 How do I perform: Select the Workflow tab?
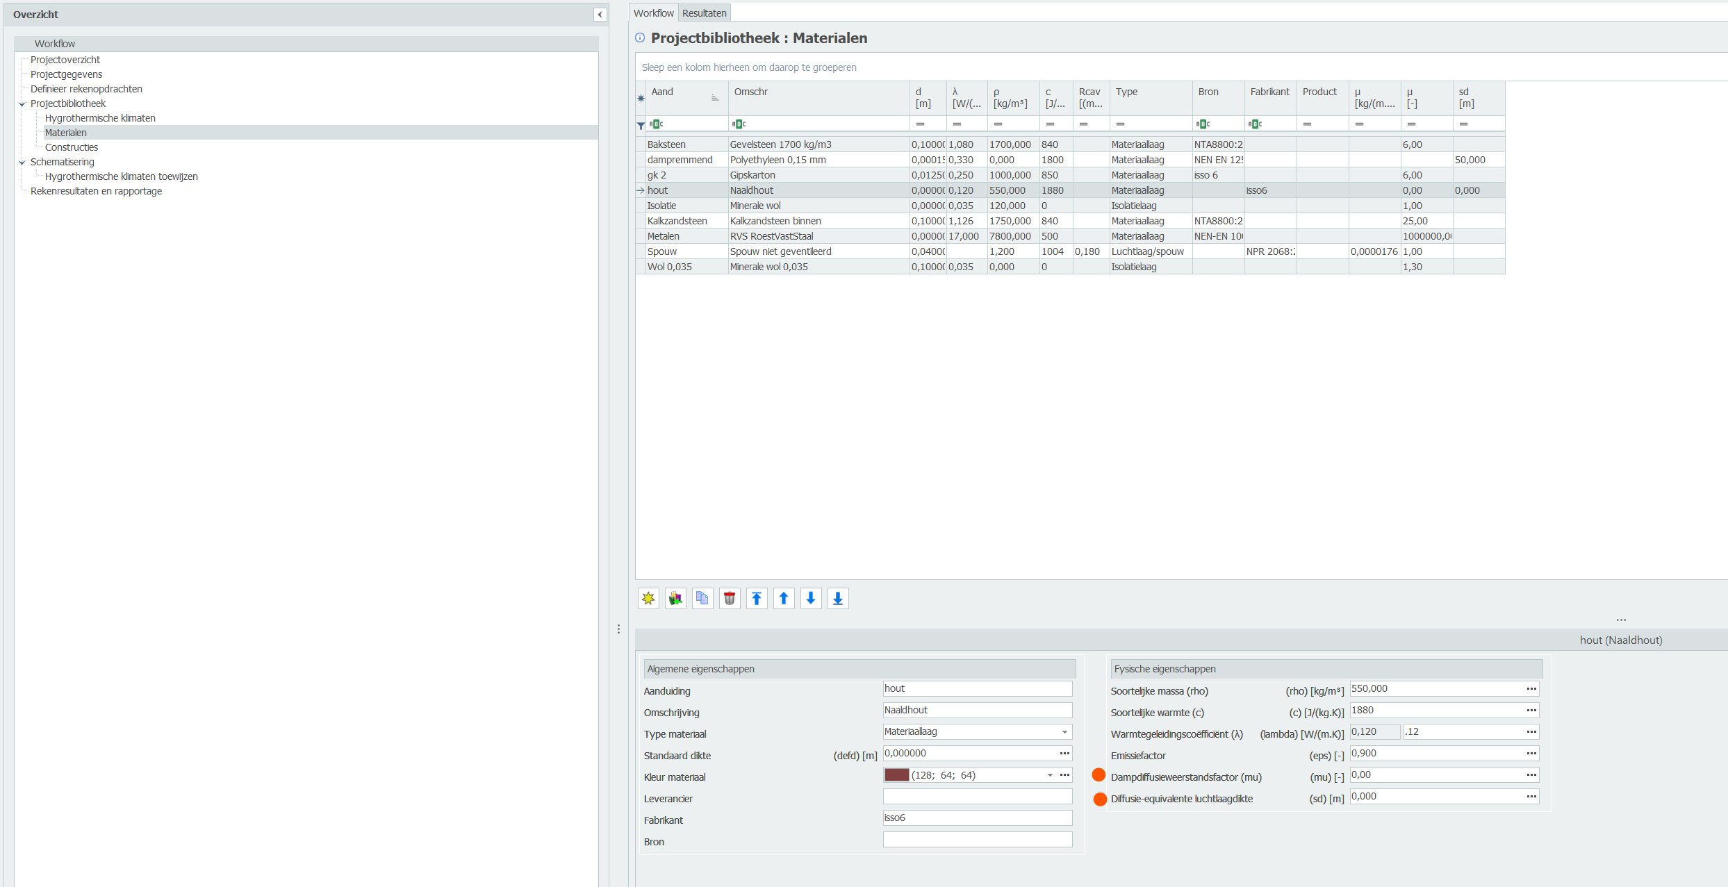653,13
